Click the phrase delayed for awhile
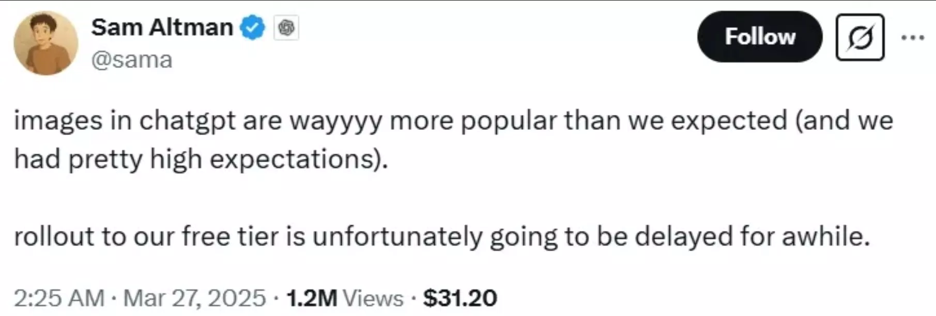The image size is (936, 316). point(752,236)
